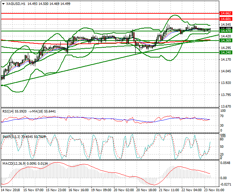
Task: Click the red 14.662 resistance price label
Action: [226, 13]
